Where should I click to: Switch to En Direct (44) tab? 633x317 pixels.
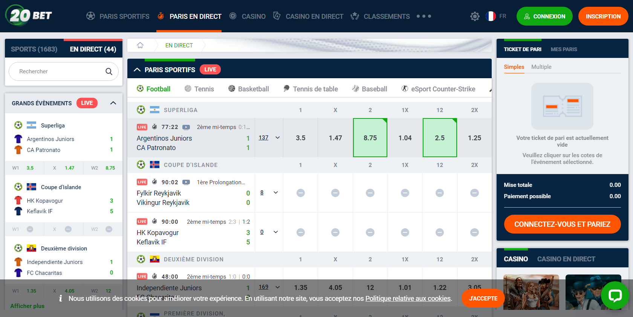(x=93, y=49)
